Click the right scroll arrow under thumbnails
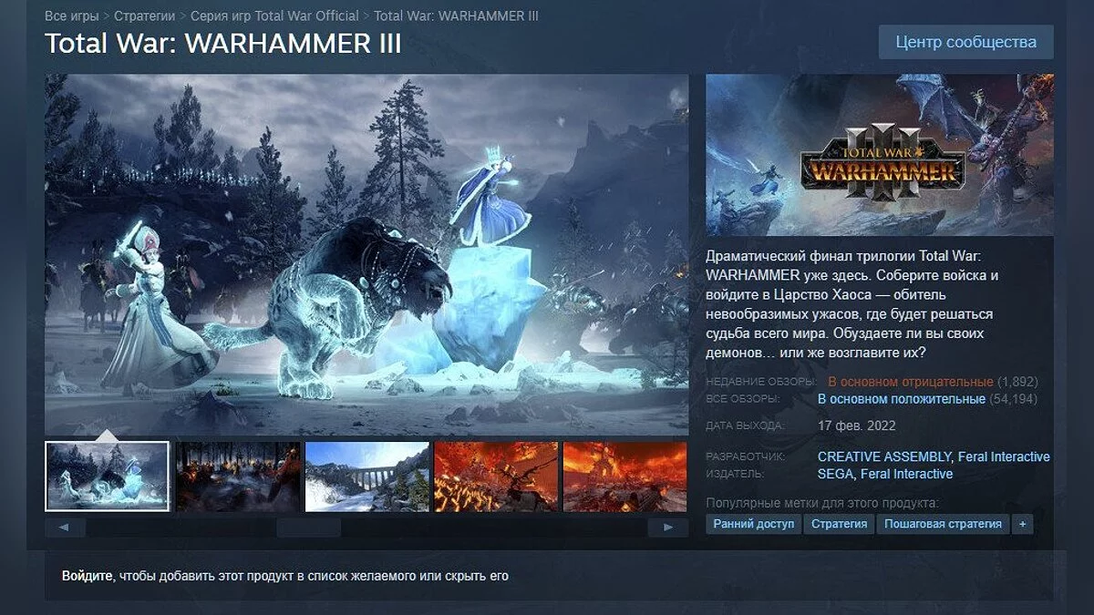 tap(668, 528)
